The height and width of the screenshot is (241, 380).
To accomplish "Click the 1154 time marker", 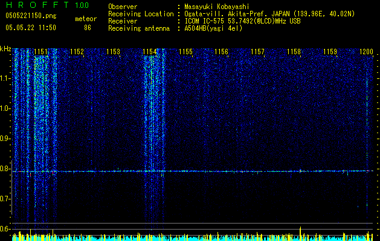I will coord(150,52).
